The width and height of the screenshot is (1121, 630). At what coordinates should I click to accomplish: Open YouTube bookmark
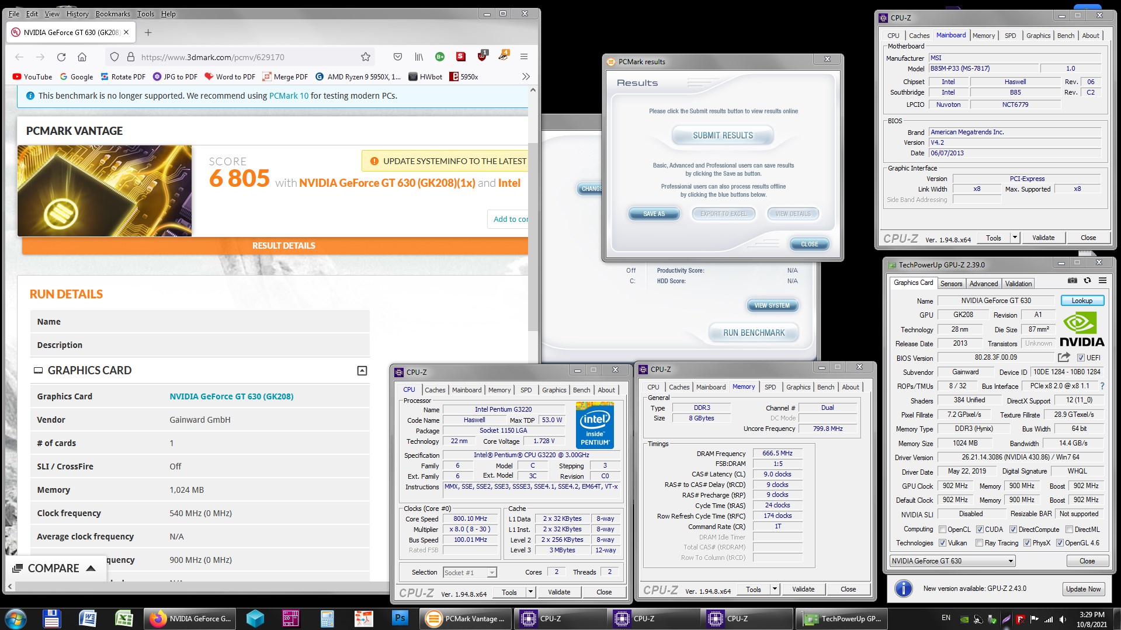33,76
